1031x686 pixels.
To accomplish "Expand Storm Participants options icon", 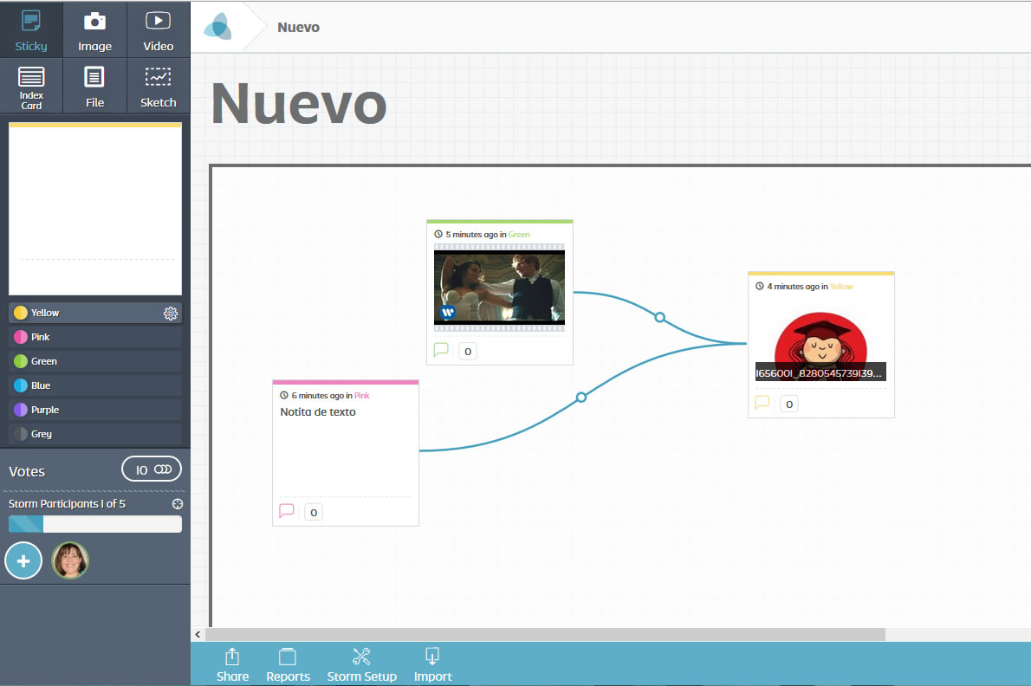I will click(x=178, y=504).
